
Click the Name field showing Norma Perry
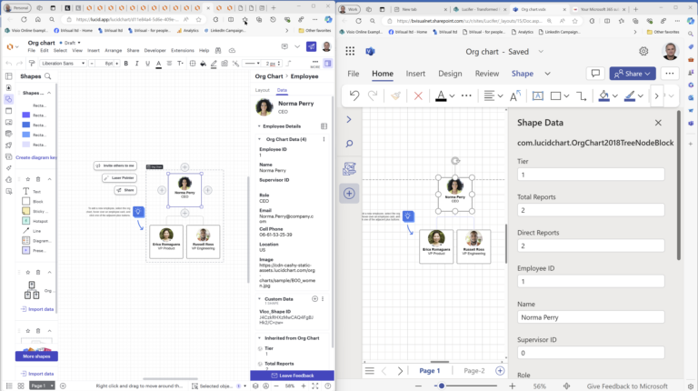(591, 317)
